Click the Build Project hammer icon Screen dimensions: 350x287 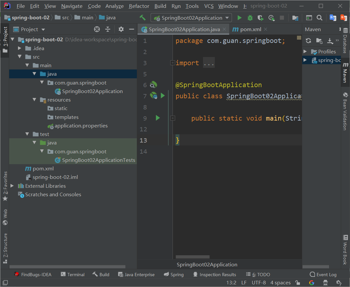coord(142,17)
